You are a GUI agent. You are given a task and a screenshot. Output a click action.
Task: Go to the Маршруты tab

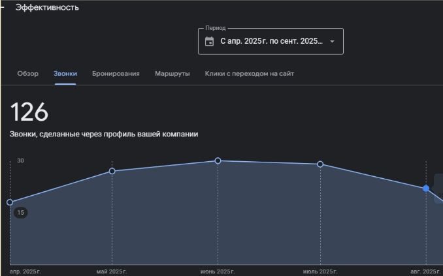click(172, 74)
